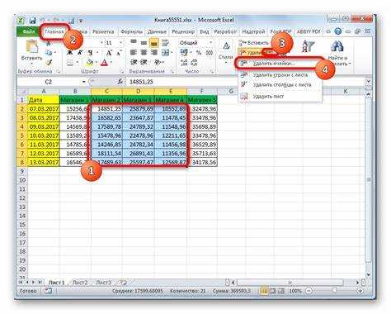Click the font color red A swatch
The image size is (391, 314).
(x=104, y=63)
